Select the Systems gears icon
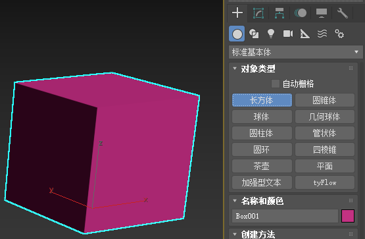Viewport: 365px width, 239px height. coord(339,34)
